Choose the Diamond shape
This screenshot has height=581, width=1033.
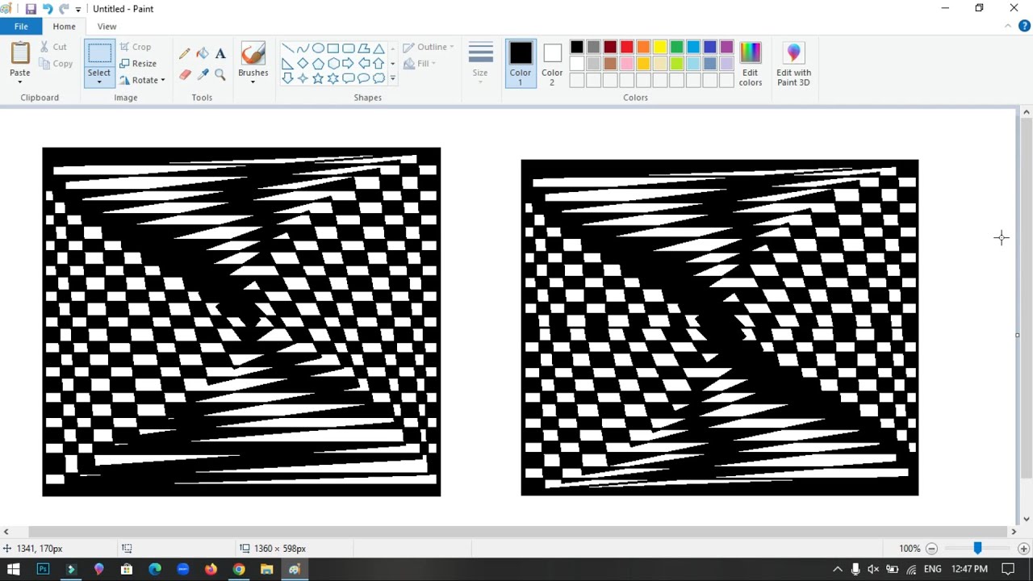[x=303, y=63]
